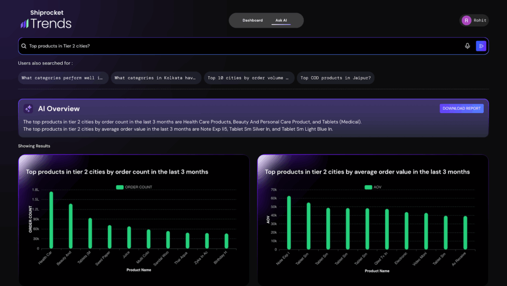The width and height of the screenshot is (507, 286).
Task: Choose suggestion 'What categories perform well'
Action: click(x=63, y=78)
